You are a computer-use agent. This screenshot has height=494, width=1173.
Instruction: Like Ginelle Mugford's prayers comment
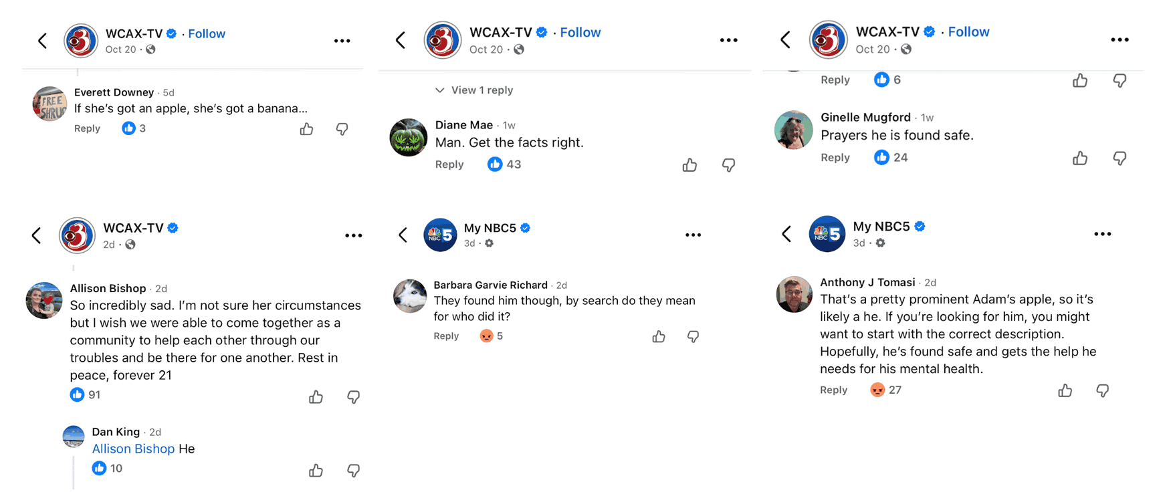tap(1079, 158)
